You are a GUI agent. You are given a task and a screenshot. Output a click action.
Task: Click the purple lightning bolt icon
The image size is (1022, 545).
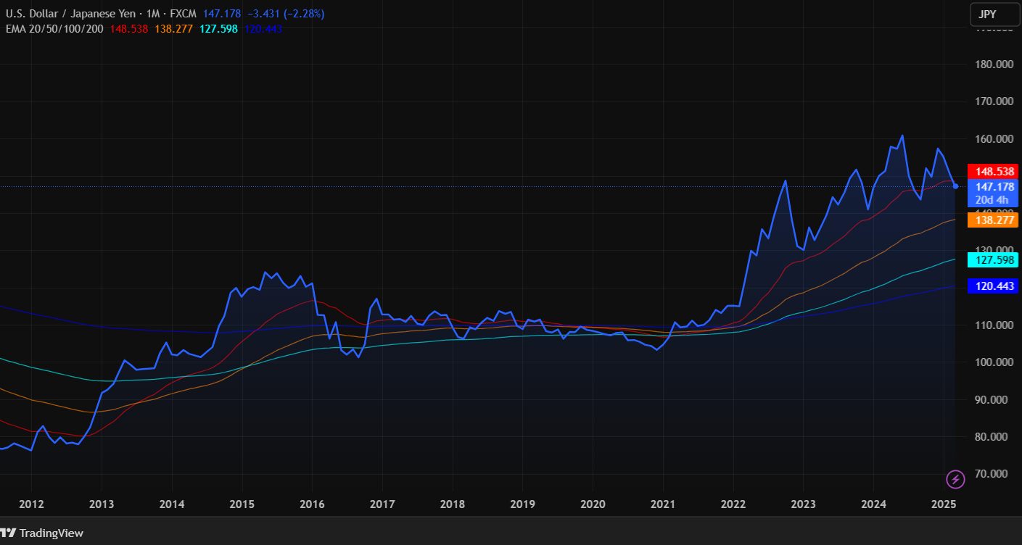pyautogui.click(x=956, y=479)
